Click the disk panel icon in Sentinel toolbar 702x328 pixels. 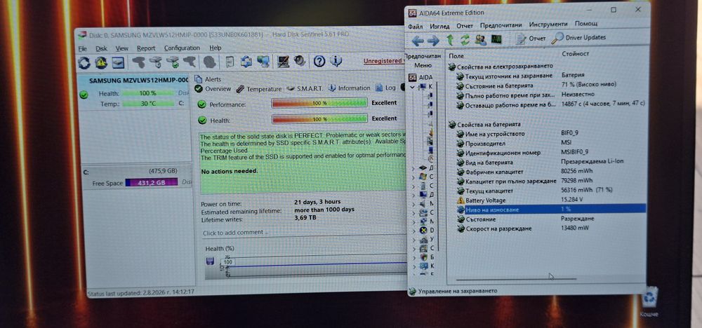118,62
